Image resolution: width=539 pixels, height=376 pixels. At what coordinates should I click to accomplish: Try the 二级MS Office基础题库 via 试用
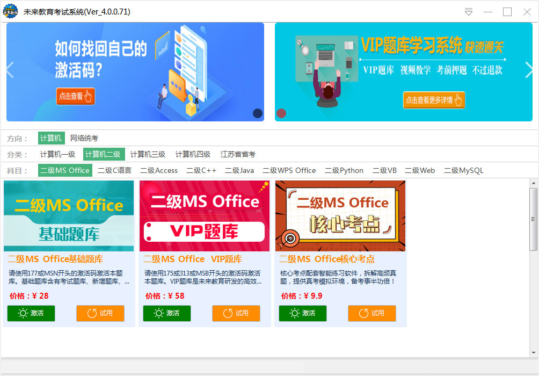tap(100, 313)
